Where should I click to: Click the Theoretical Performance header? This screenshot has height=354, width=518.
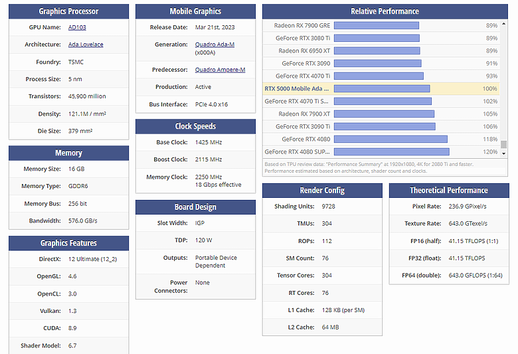point(449,191)
